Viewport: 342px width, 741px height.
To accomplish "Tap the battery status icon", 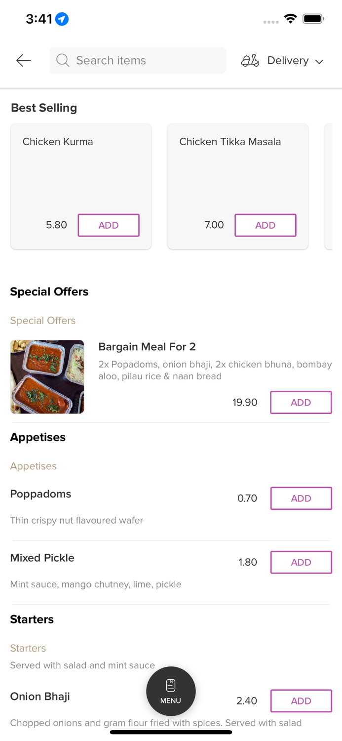I will [313, 19].
